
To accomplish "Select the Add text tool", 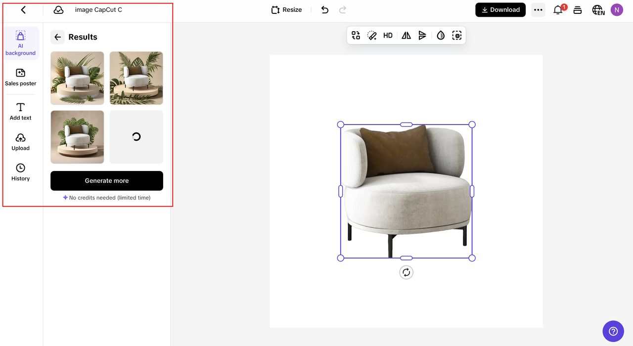I will coord(20,112).
